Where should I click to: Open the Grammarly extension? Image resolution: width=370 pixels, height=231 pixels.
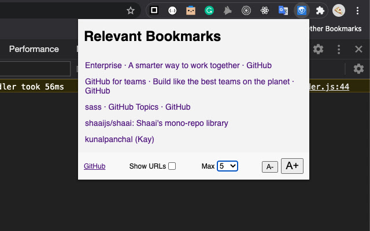click(x=209, y=10)
